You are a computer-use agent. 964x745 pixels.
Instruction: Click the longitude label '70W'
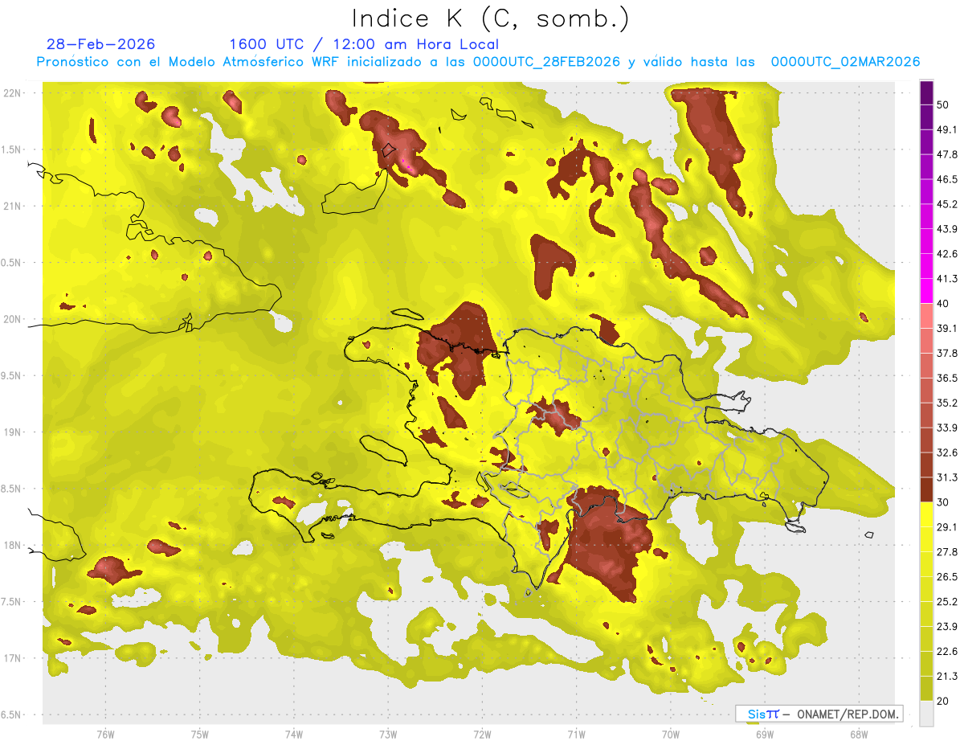670,735
